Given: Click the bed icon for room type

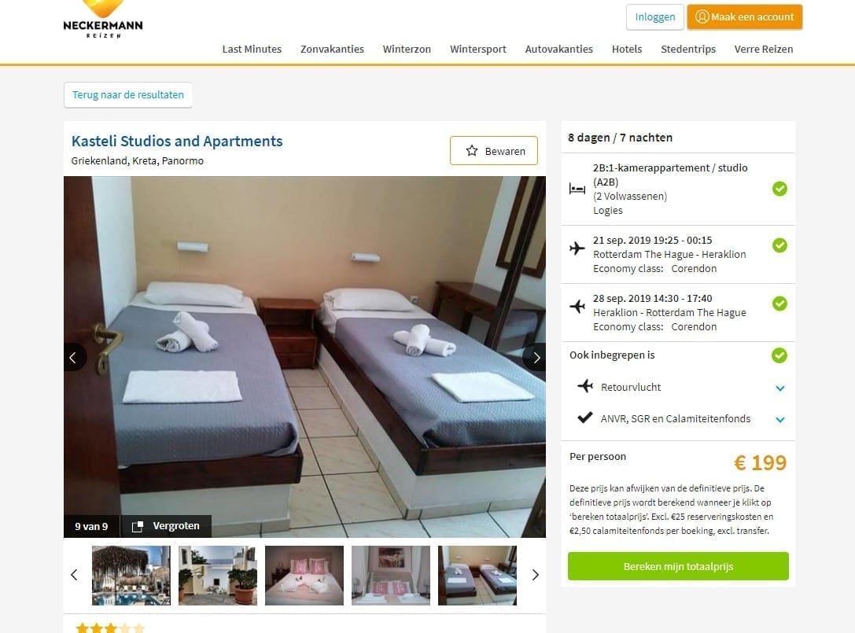Looking at the screenshot, I should click(577, 190).
